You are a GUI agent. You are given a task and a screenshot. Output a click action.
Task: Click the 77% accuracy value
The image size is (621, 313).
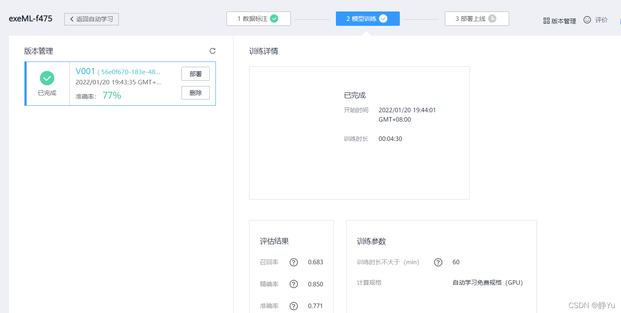click(x=112, y=95)
